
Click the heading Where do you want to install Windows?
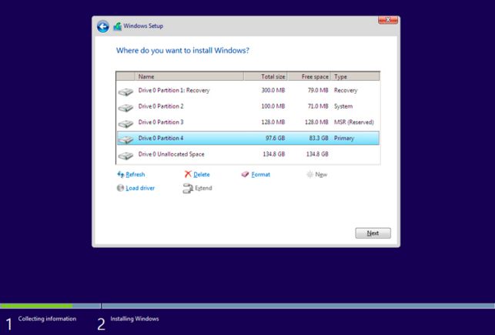point(182,51)
